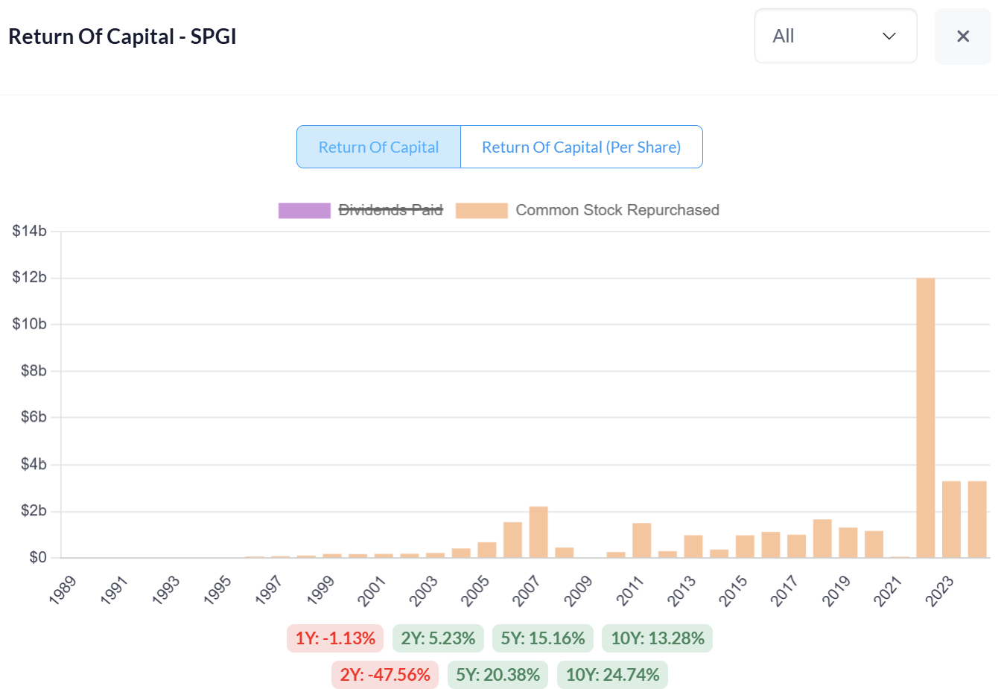
Task: Click the orange Common Stock Repurchased swatch
Action: [x=482, y=210]
